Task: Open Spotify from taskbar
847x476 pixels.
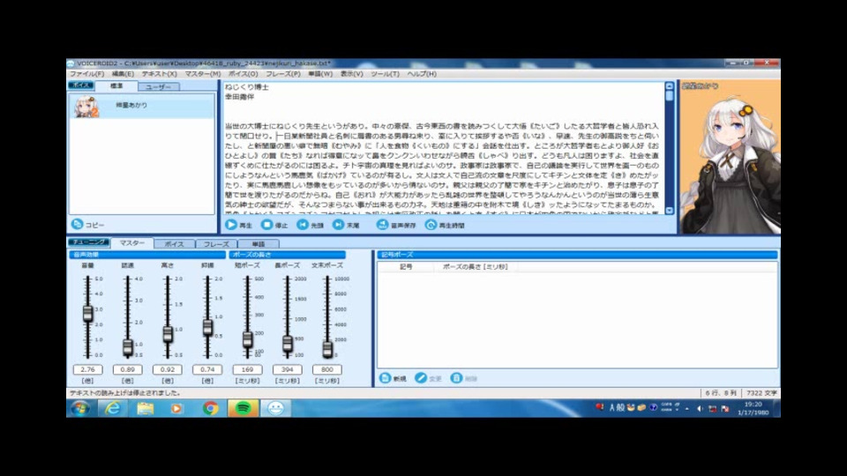Action: pos(244,408)
